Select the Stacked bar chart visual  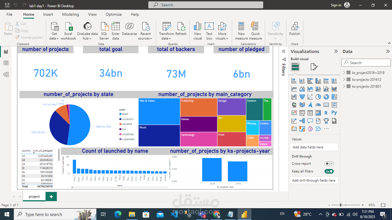tap(294, 81)
